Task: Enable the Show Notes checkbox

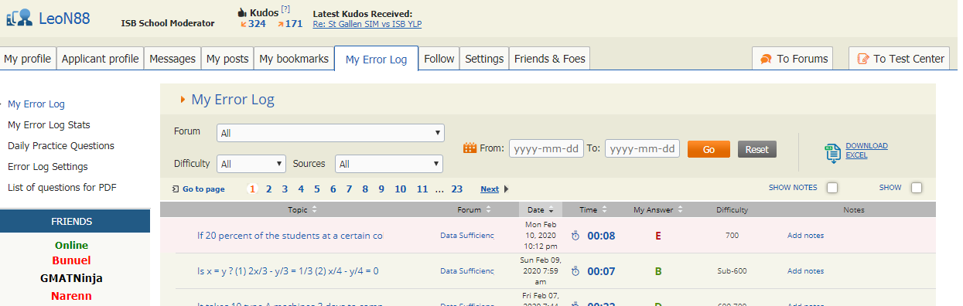Action: [832, 188]
